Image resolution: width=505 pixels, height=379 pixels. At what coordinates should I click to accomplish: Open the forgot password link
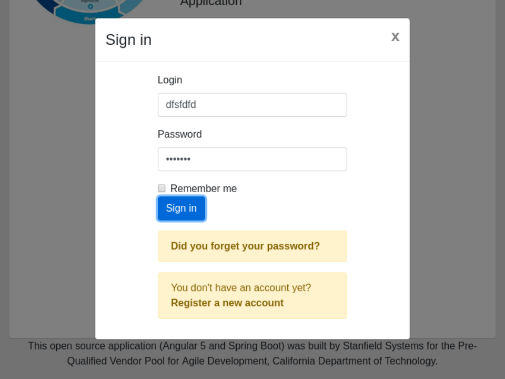245,246
